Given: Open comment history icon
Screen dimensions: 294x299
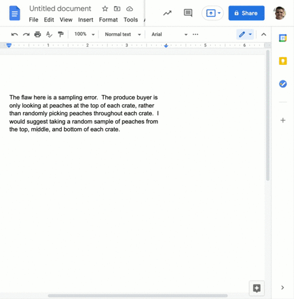Looking at the screenshot, I should (188, 13).
